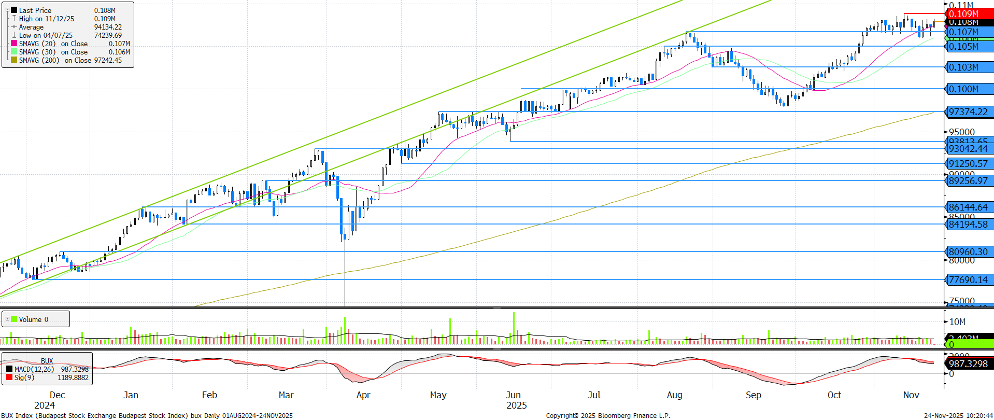Viewport: 994px width, 420px height.
Task: Click the black Last Price color swatch
Action: 14,10
